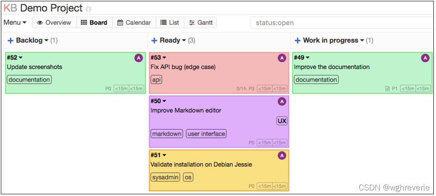Viewport: 436px width, 196px height.
Task: Click the KB logo text
Action: [10, 8]
